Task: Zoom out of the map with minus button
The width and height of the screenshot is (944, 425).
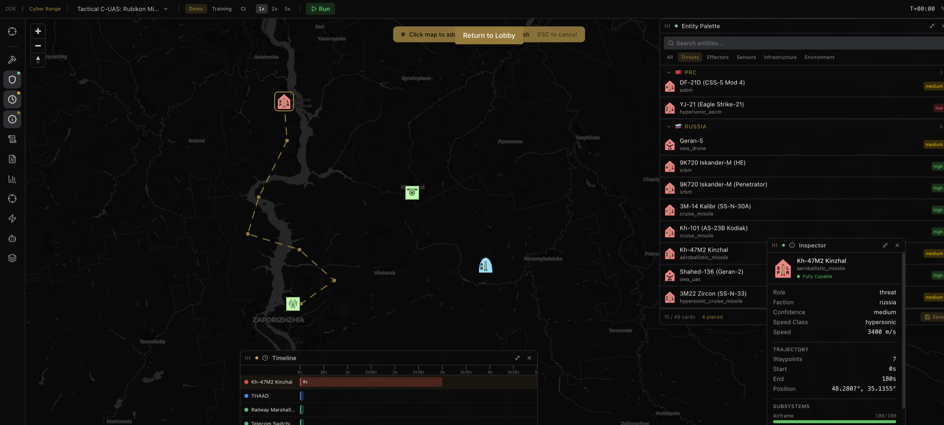Action: click(38, 46)
